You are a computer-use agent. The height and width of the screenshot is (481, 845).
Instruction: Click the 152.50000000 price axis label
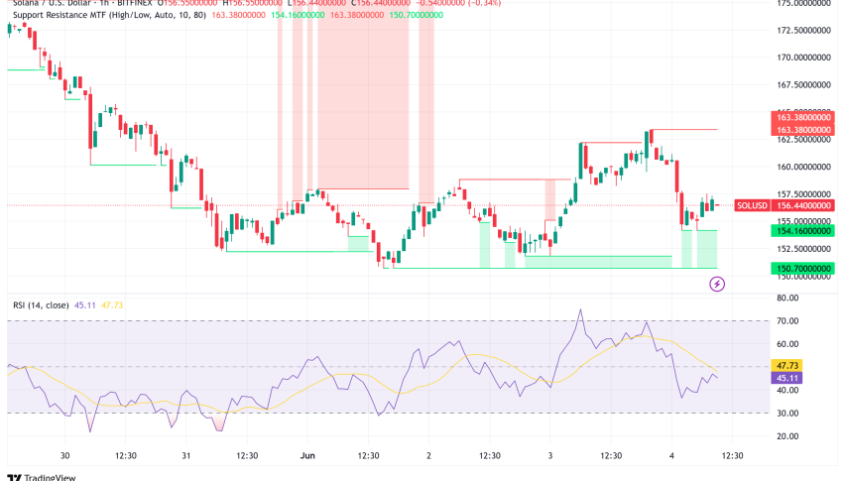[803, 249]
